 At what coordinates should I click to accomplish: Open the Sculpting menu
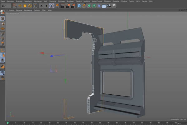point(87,1)
